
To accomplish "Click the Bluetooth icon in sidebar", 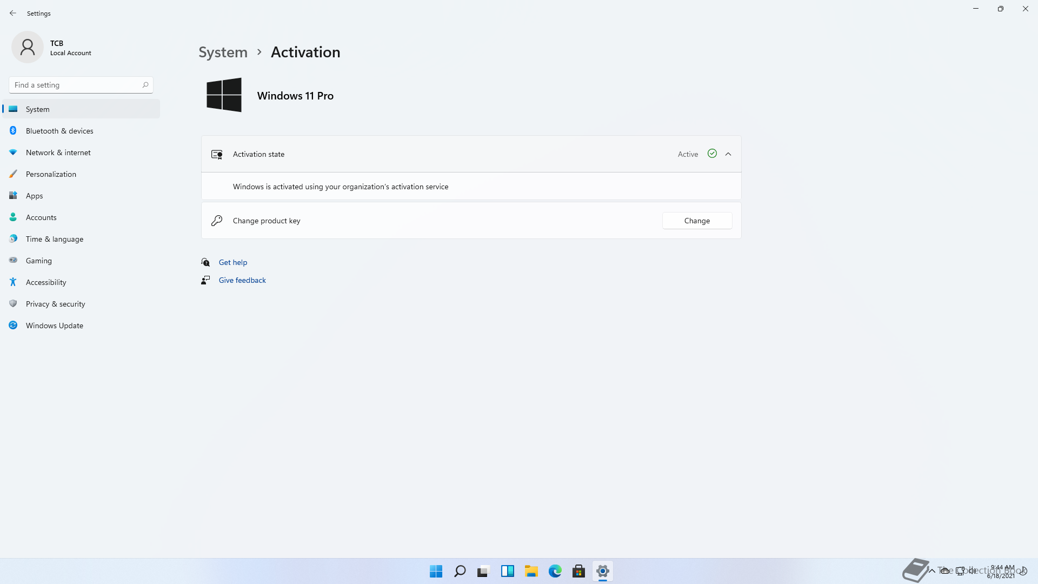I will (13, 130).
